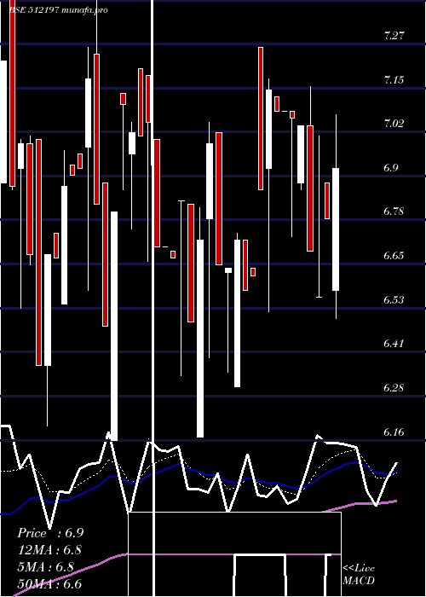Click the 6.78 price axis label
Screen dimensions: 426x597
394,212
